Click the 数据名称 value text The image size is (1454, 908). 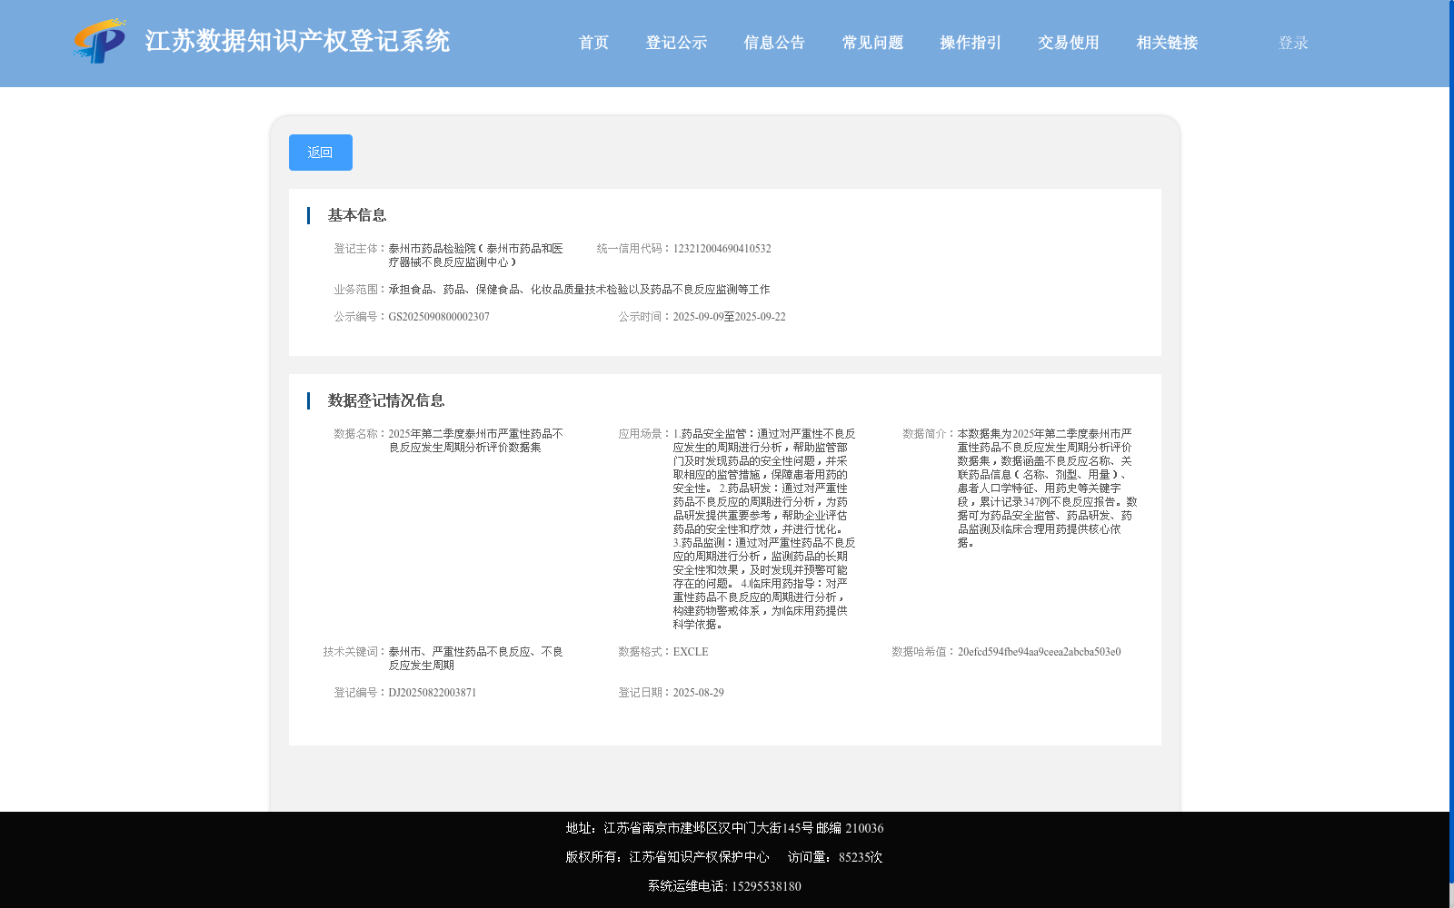click(x=475, y=440)
